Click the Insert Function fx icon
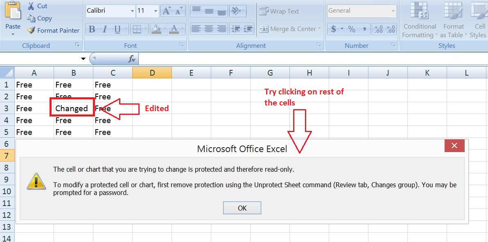This screenshot has width=488, height=242. 132,59
